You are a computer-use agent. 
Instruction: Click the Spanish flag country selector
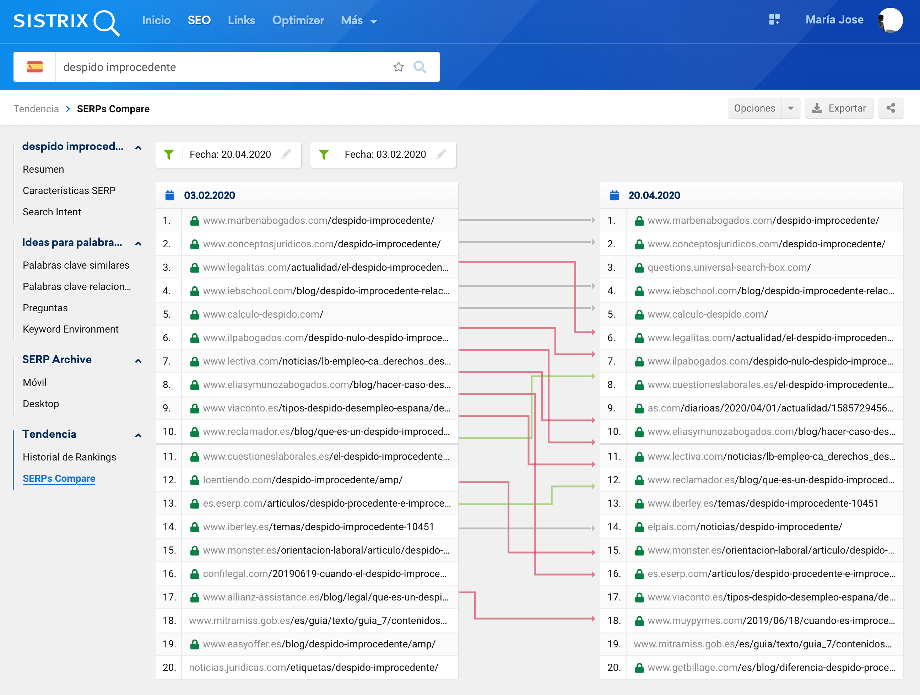click(34, 67)
